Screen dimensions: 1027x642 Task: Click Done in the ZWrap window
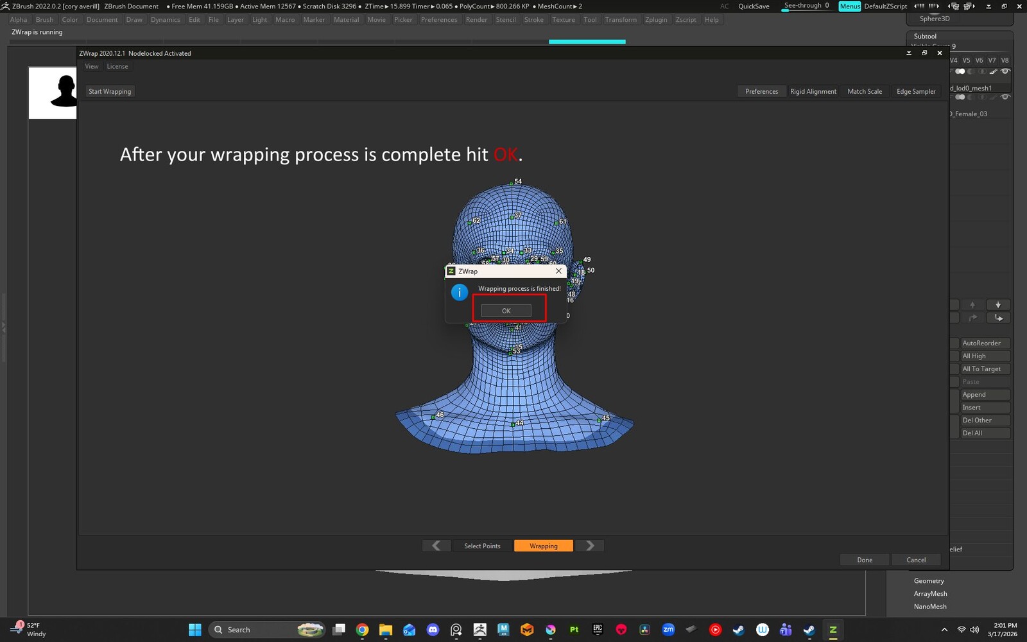(865, 560)
